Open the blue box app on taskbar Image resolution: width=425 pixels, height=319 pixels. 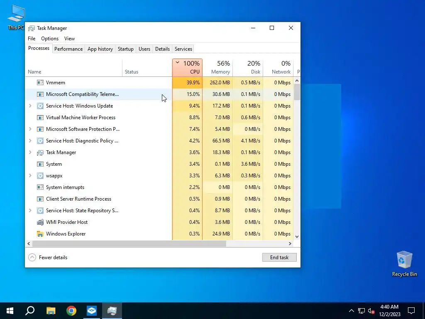coord(92,311)
